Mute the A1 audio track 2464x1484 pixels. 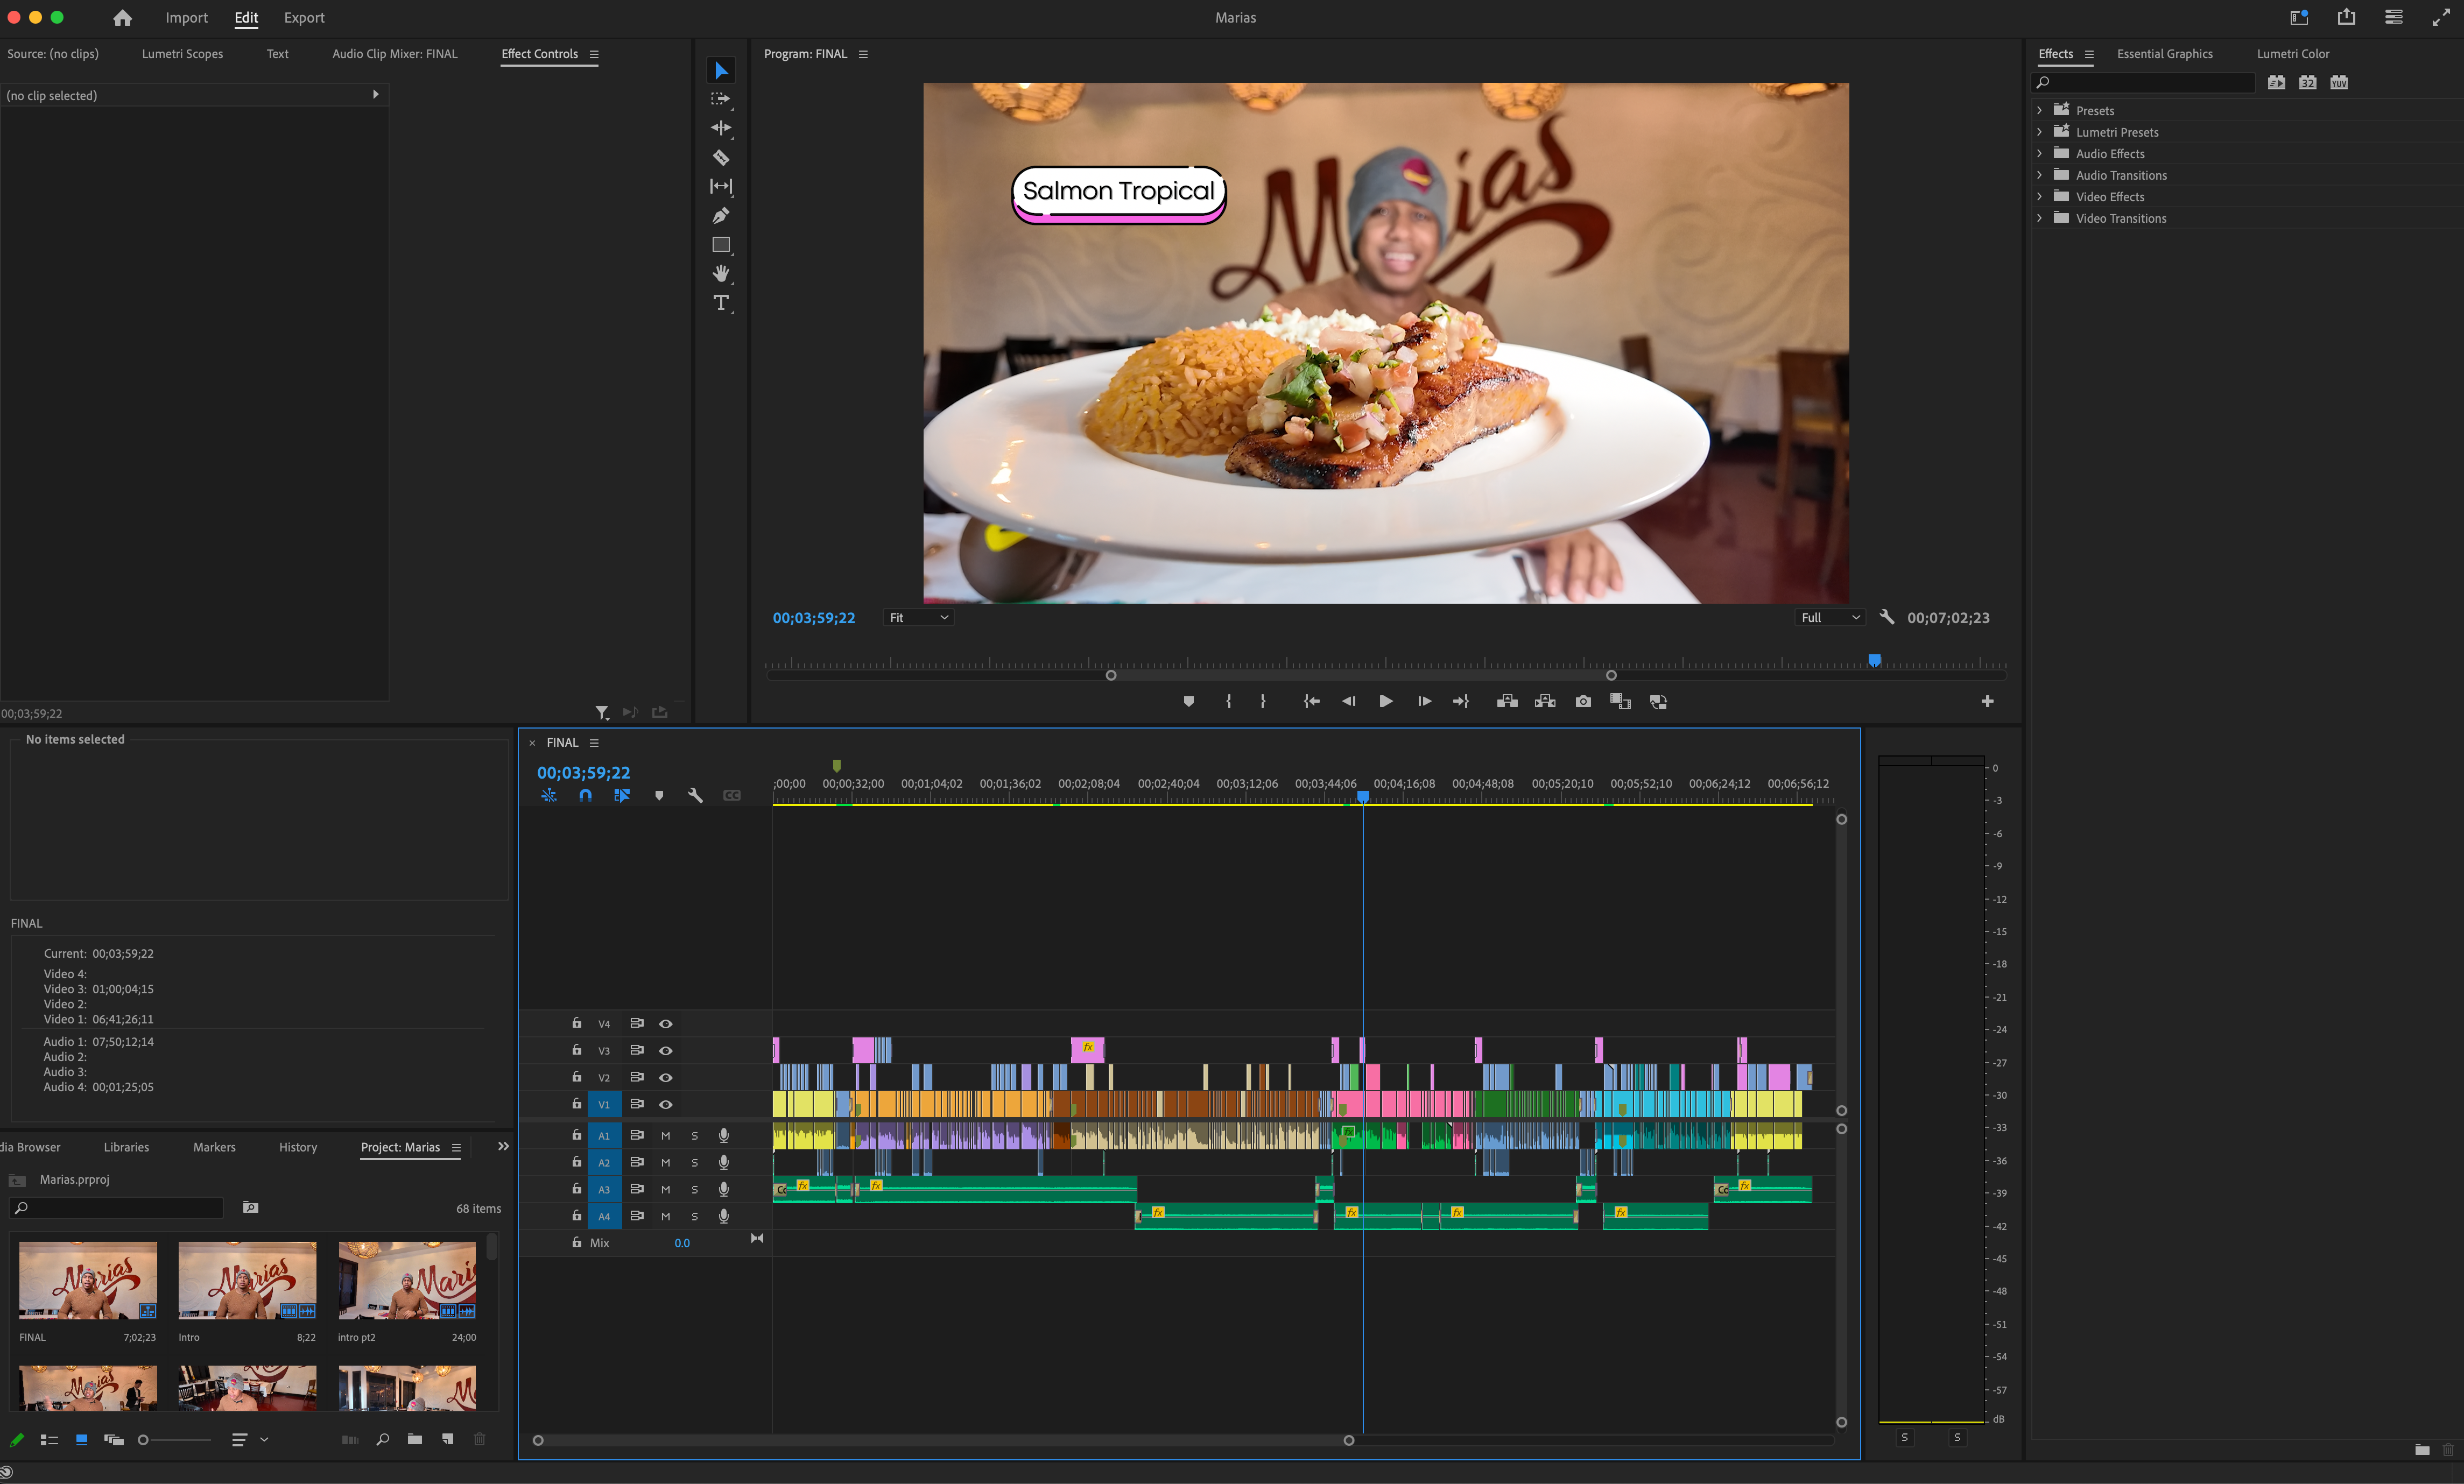tap(665, 1135)
